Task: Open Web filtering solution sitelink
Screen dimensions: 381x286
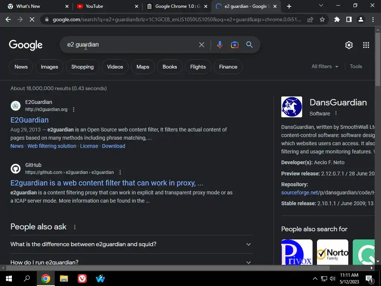Action: [52, 146]
